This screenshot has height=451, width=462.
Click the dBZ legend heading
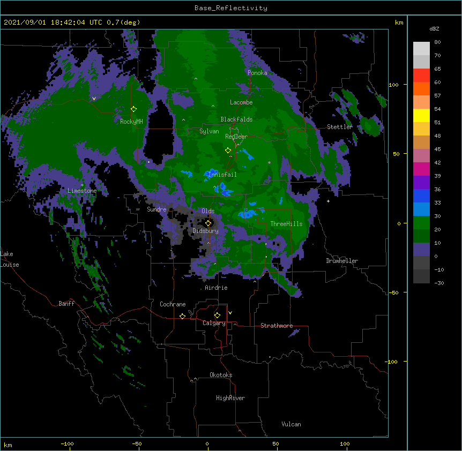(x=434, y=29)
